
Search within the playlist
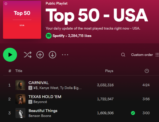coord(123,55)
